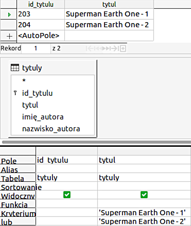Click the plus new-row marker beside AutoPole
This screenshot has height=226, width=191.
coord(9,36)
